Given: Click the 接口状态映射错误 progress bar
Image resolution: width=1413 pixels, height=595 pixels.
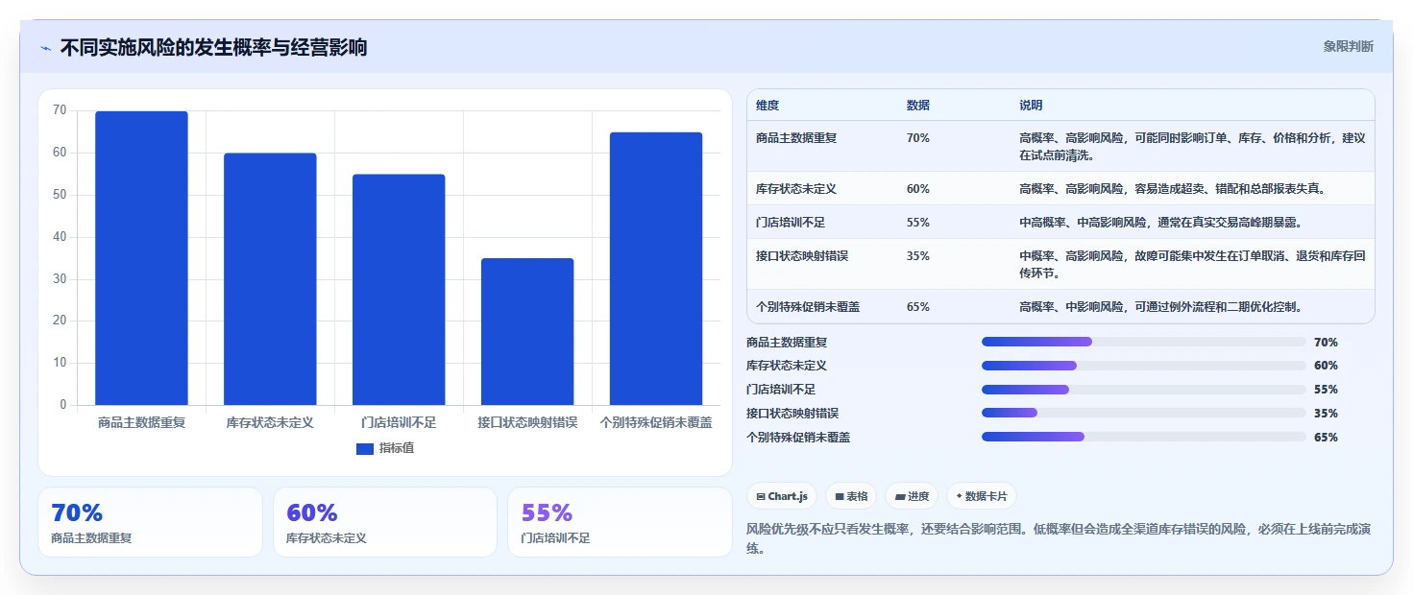Looking at the screenshot, I should click(x=1143, y=413).
